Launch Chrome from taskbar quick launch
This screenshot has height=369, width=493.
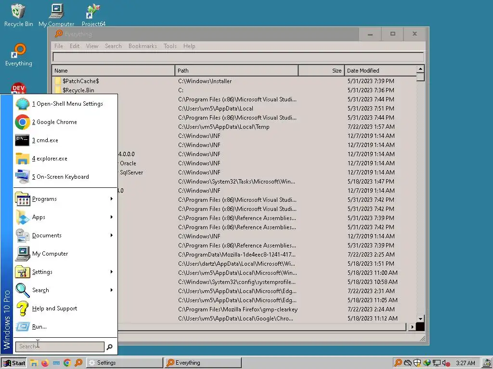tap(67, 363)
